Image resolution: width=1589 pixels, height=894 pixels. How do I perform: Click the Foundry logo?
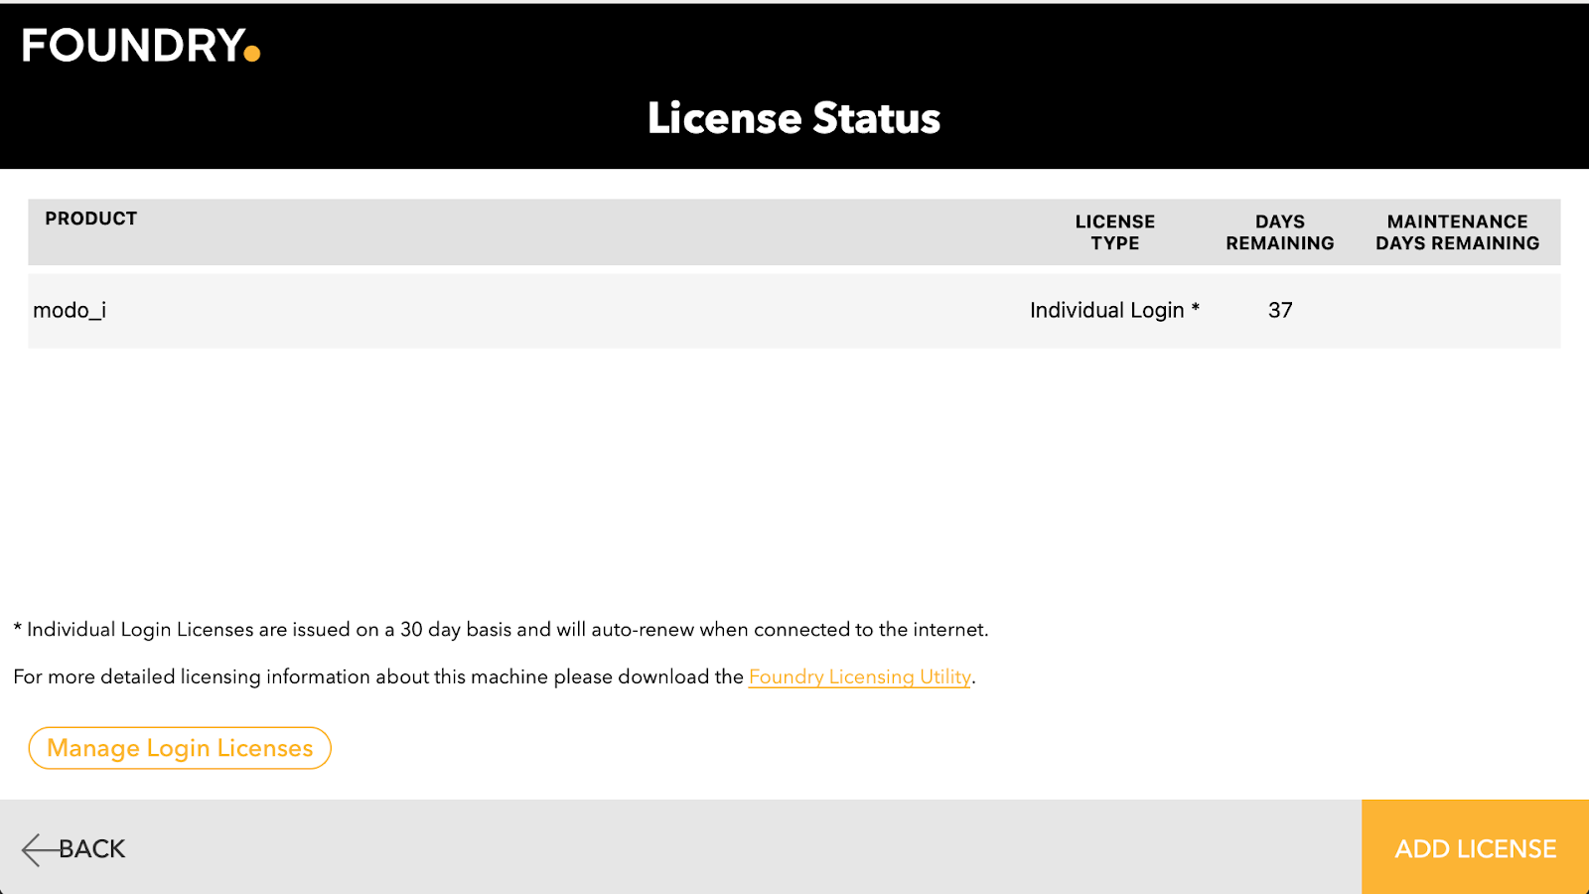coord(140,46)
